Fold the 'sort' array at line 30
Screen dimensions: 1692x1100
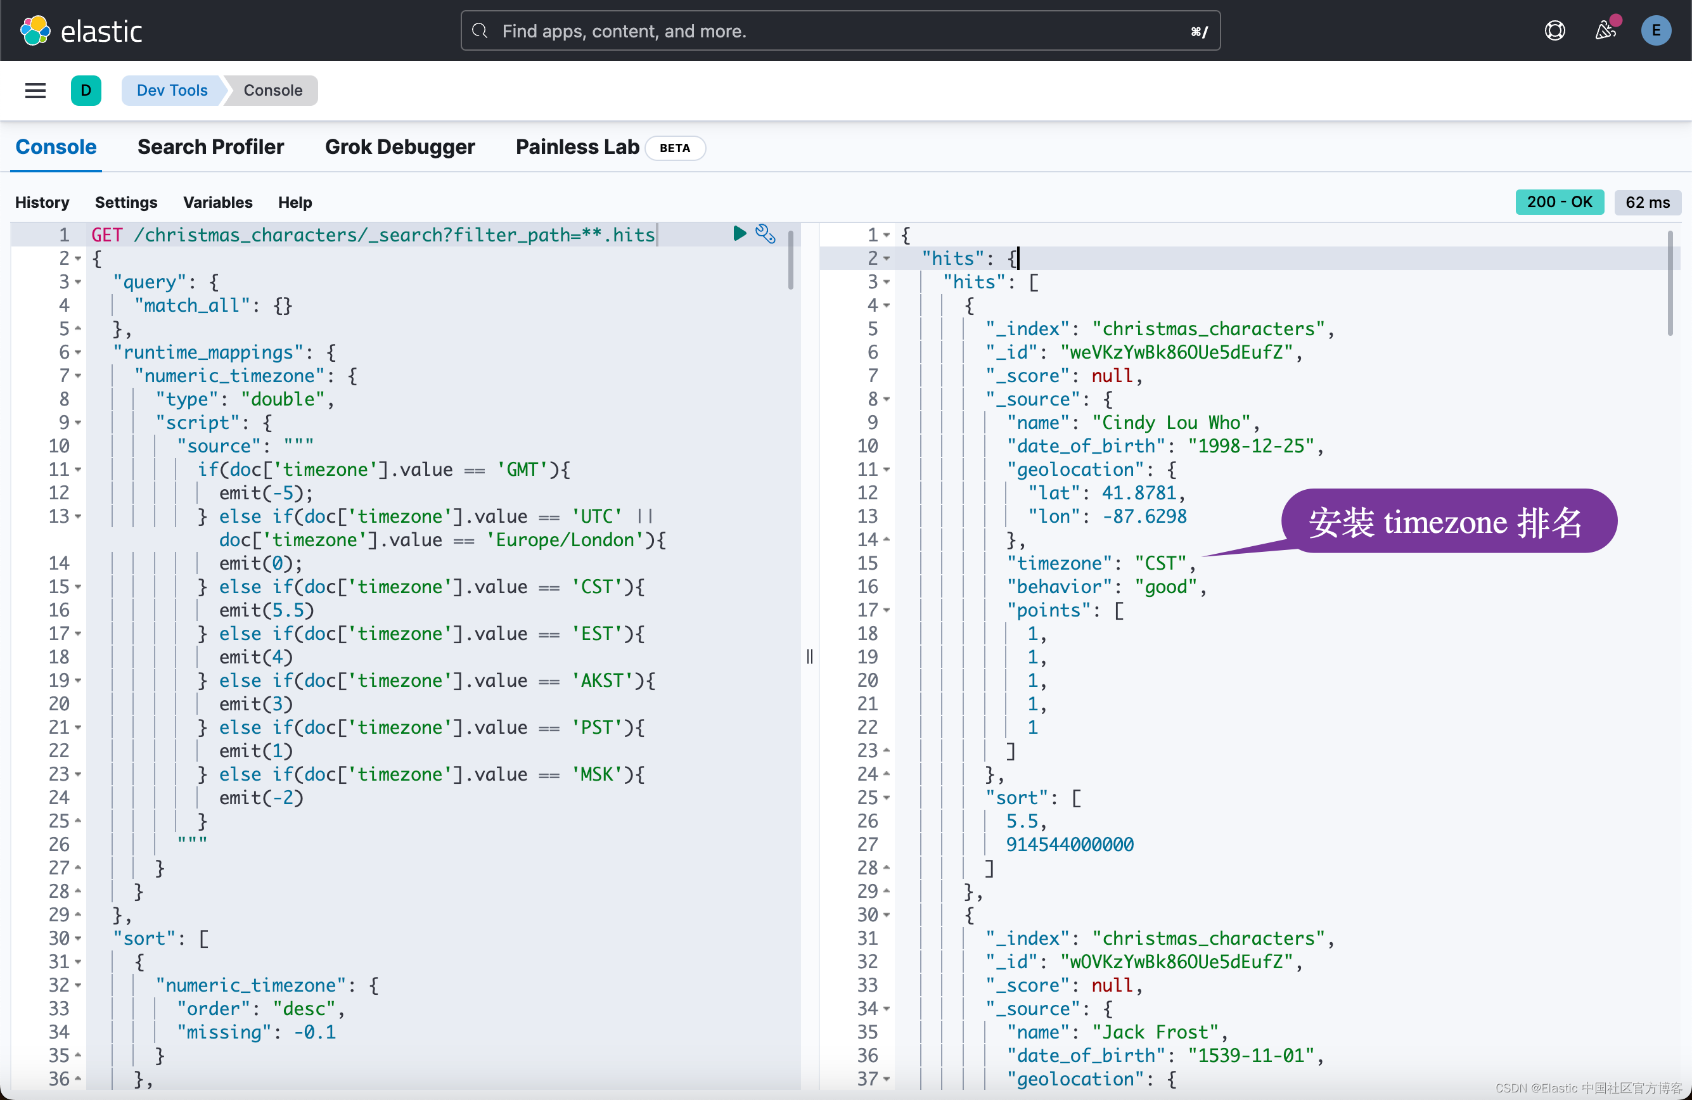point(78,938)
